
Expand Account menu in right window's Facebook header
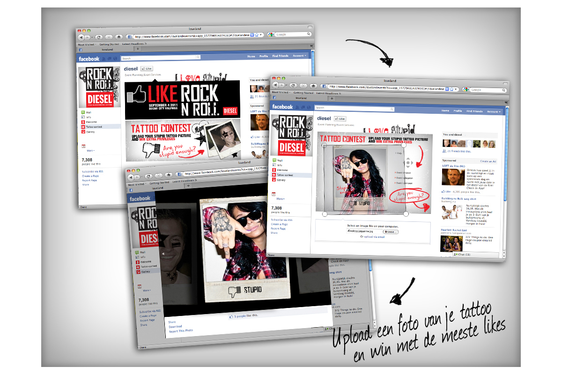[x=494, y=112]
